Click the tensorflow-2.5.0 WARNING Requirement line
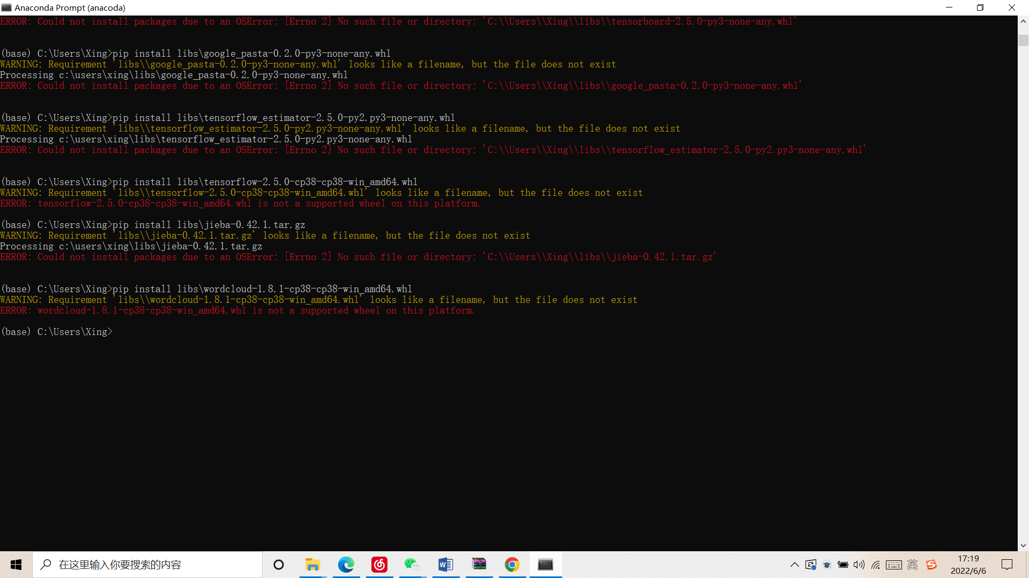This screenshot has height=578, width=1029. pyautogui.click(x=322, y=193)
